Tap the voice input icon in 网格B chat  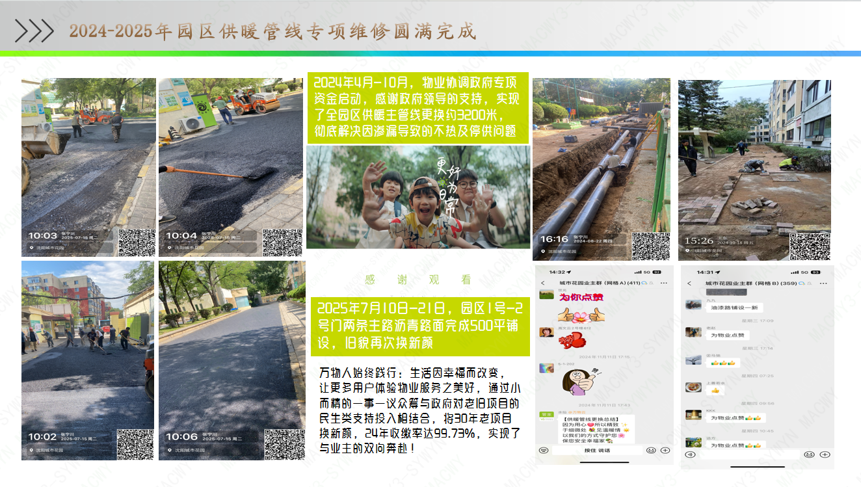click(x=689, y=454)
